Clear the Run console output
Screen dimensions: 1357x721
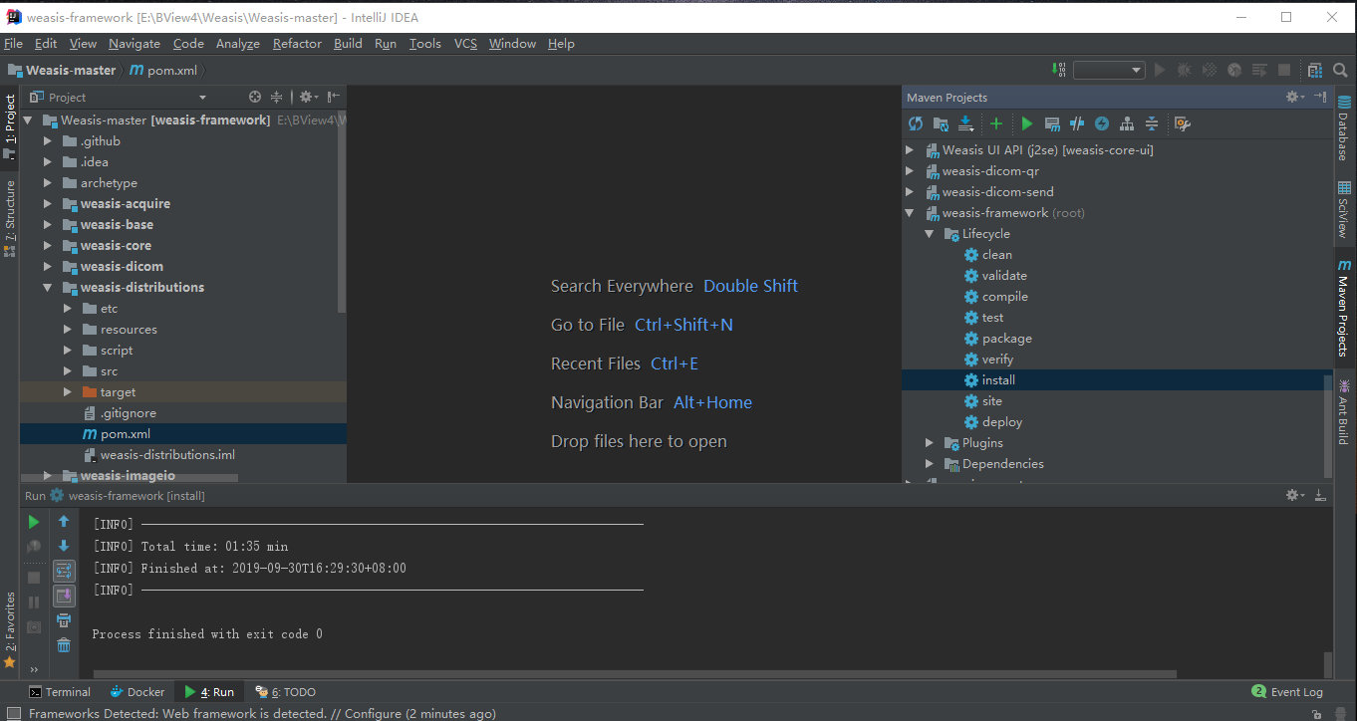point(64,644)
